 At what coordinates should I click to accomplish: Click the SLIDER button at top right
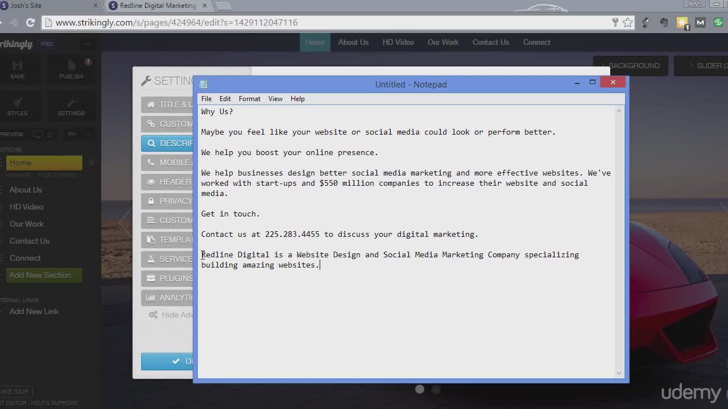click(701, 66)
